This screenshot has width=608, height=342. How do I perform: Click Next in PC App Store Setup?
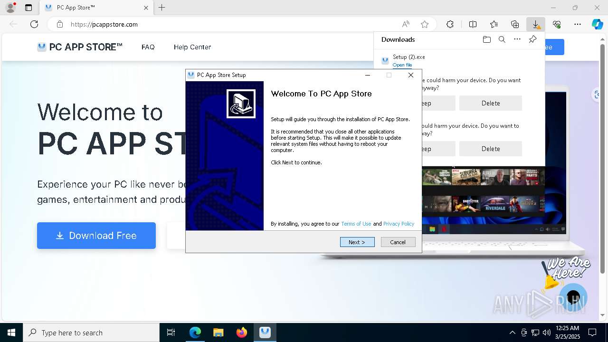(357, 242)
